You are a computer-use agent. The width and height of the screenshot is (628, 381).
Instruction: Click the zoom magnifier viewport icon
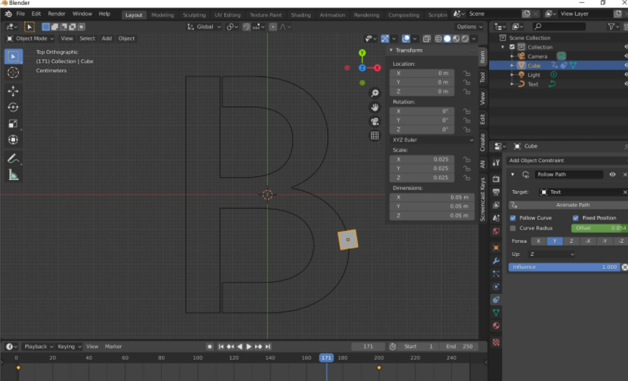click(x=375, y=94)
